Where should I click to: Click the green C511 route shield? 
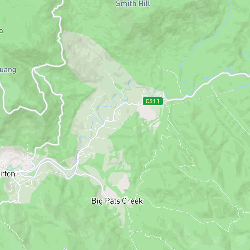click(153, 101)
